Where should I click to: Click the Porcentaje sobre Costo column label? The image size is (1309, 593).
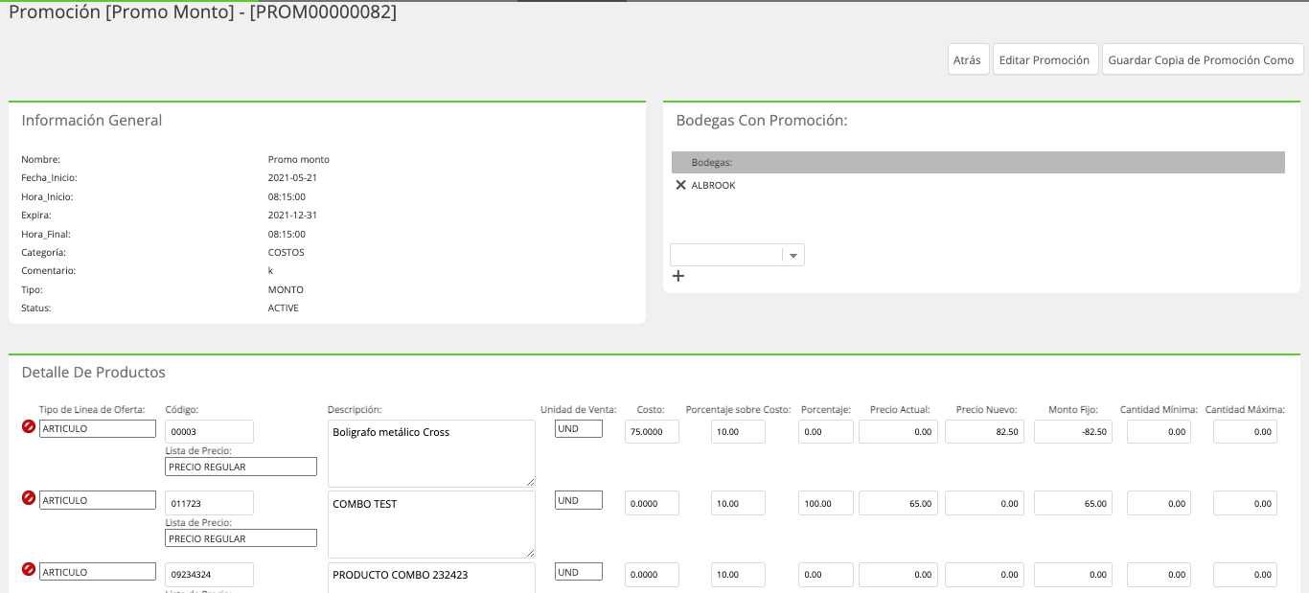coord(739,410)
